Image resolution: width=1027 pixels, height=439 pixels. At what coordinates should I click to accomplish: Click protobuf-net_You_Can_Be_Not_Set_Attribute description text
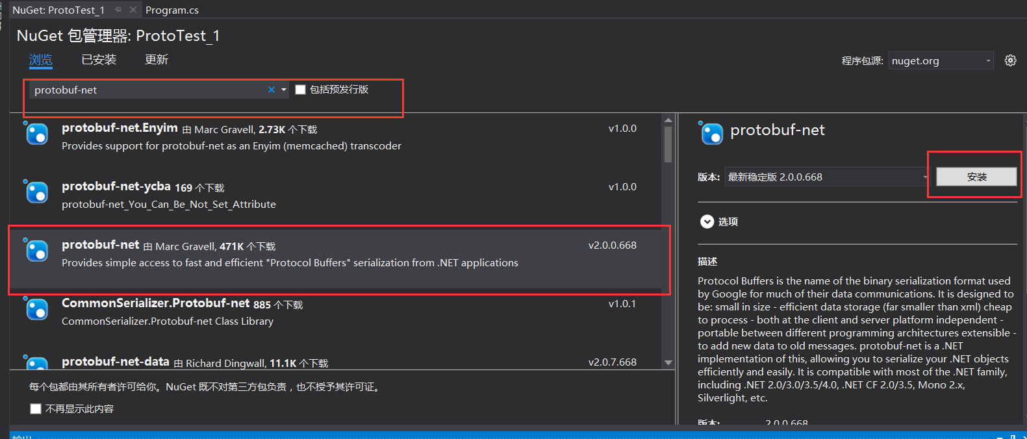[169, 205]
